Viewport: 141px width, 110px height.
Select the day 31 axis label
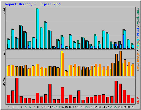pyautogui.click(x=132, y=107)
